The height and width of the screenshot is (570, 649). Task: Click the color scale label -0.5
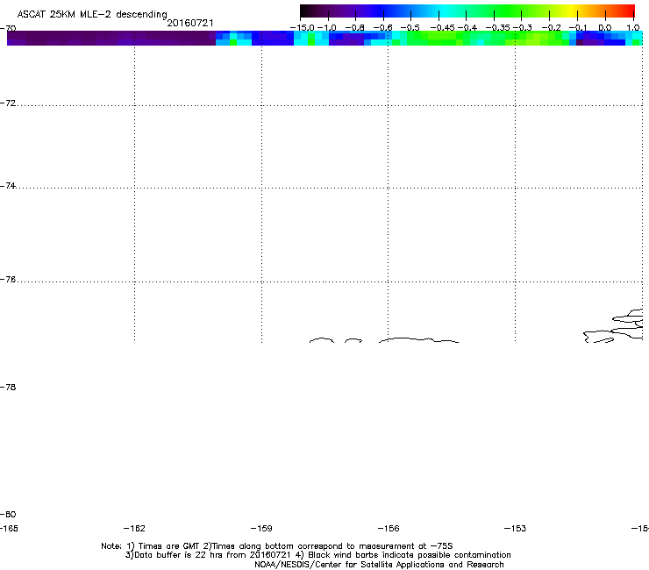pos(410,28)
